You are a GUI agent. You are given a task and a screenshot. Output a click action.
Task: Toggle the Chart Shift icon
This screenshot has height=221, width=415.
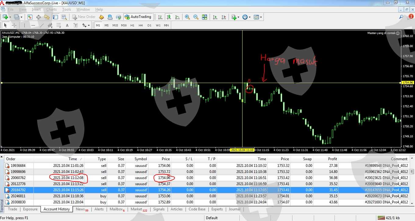[223, 17]
